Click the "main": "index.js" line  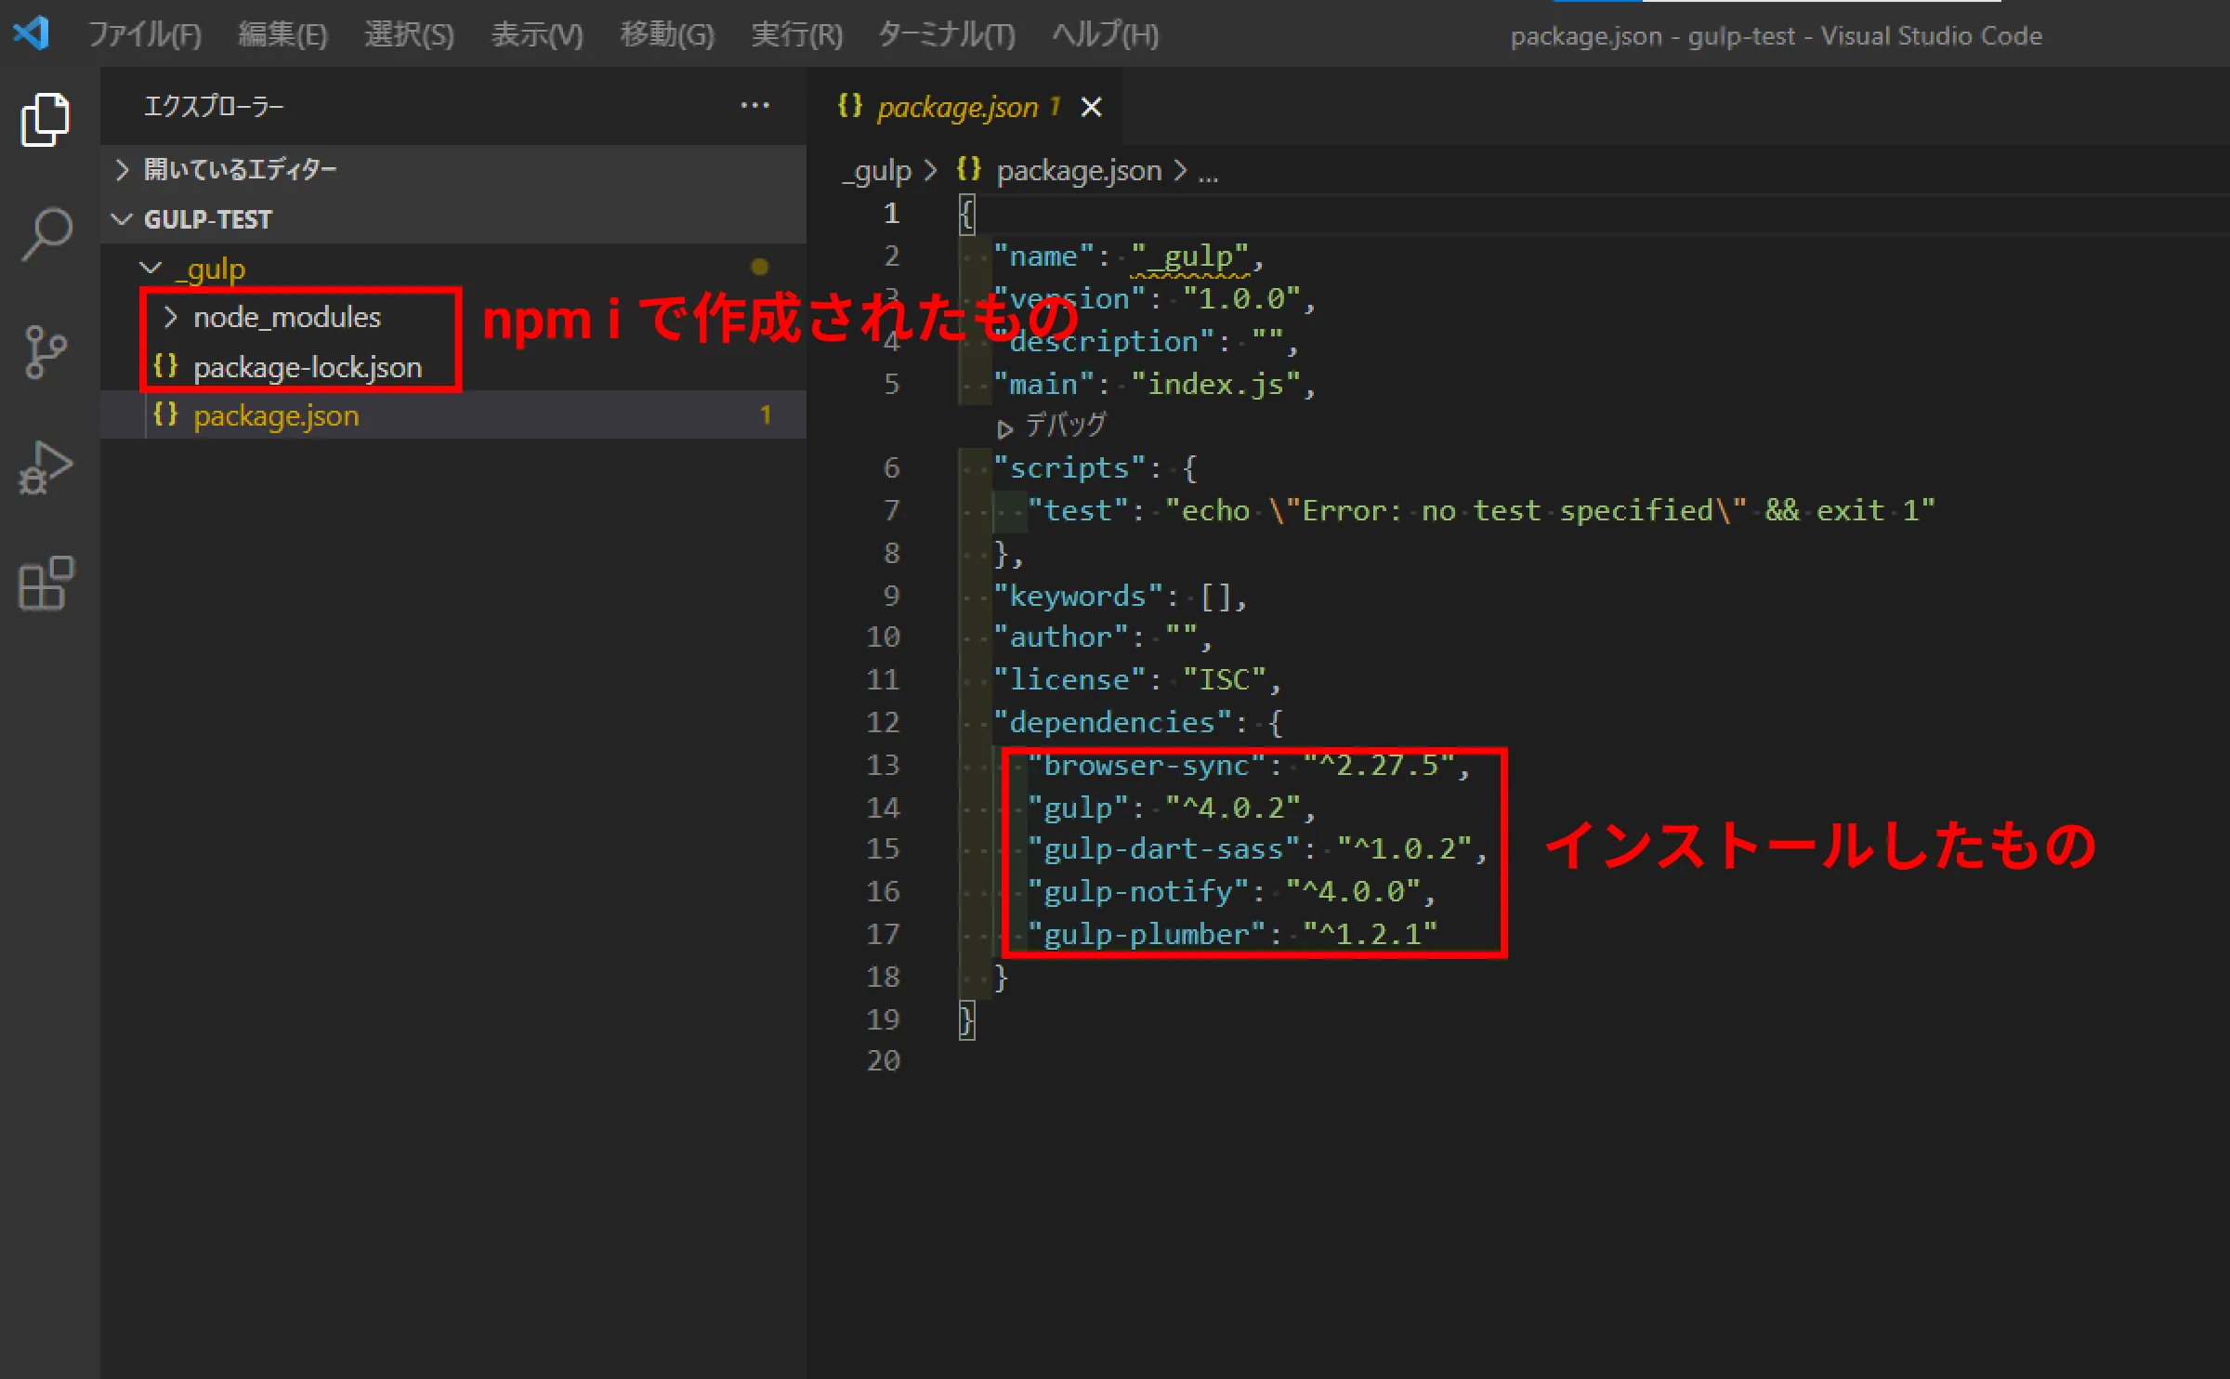click(x=1154, y=385)
